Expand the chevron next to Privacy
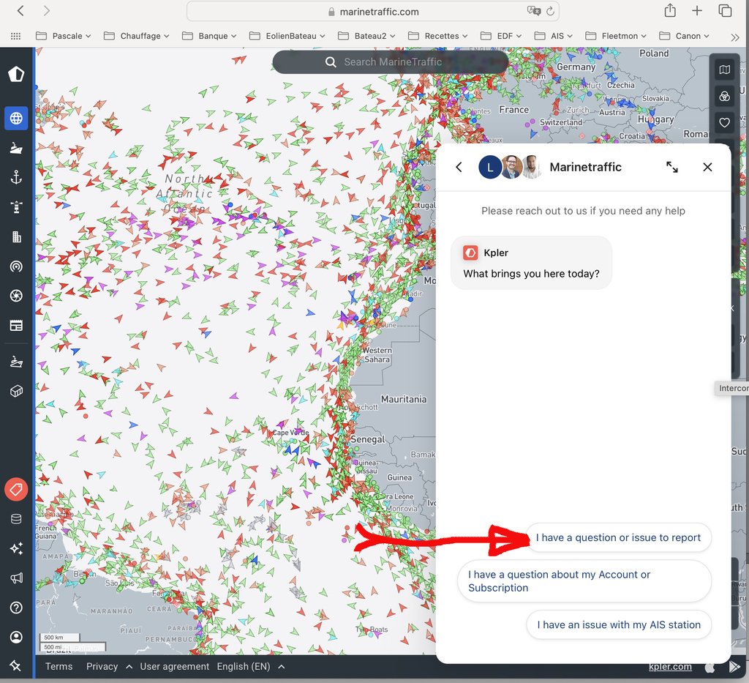749x683 pixels. point(129,666)
